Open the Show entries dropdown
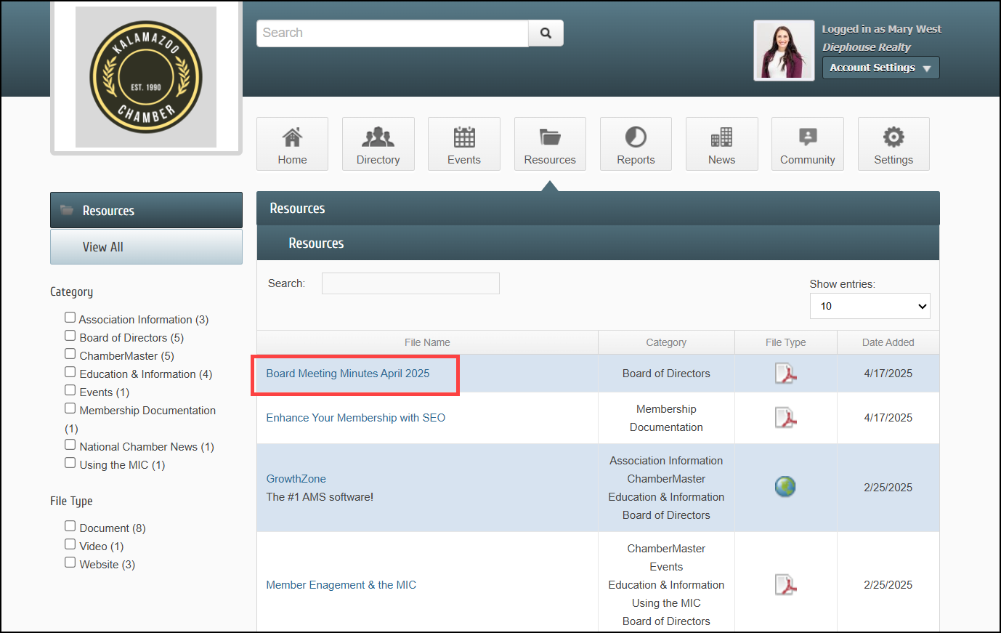 pyautogui.click(x=870, y=306)
